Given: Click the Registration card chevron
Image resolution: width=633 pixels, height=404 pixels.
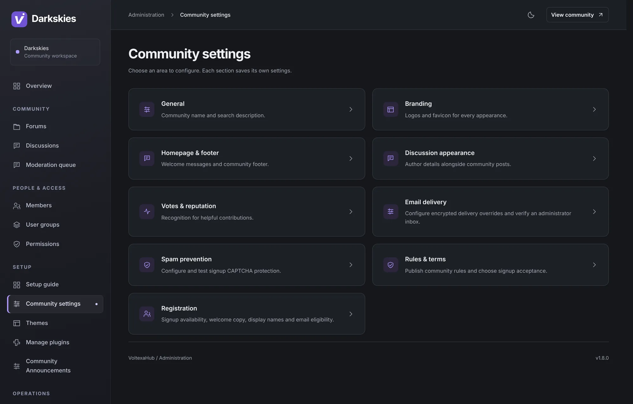Looking at the screenshot, I should tap(351, 314).
